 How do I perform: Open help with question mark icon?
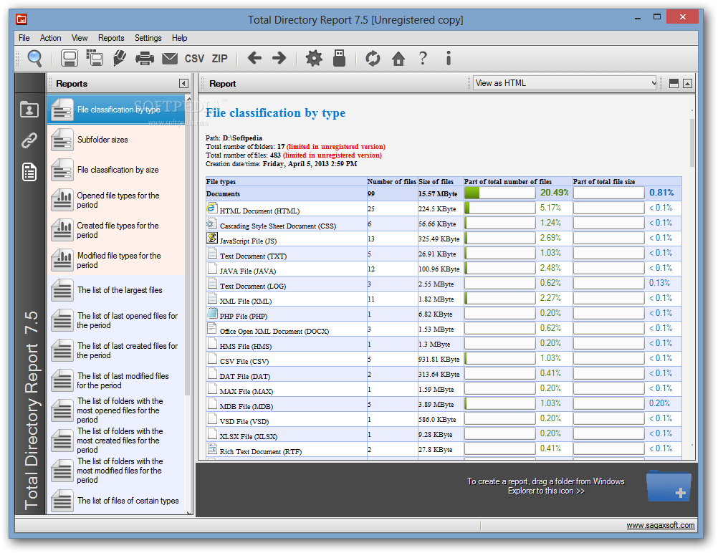[x=423, y=58]
